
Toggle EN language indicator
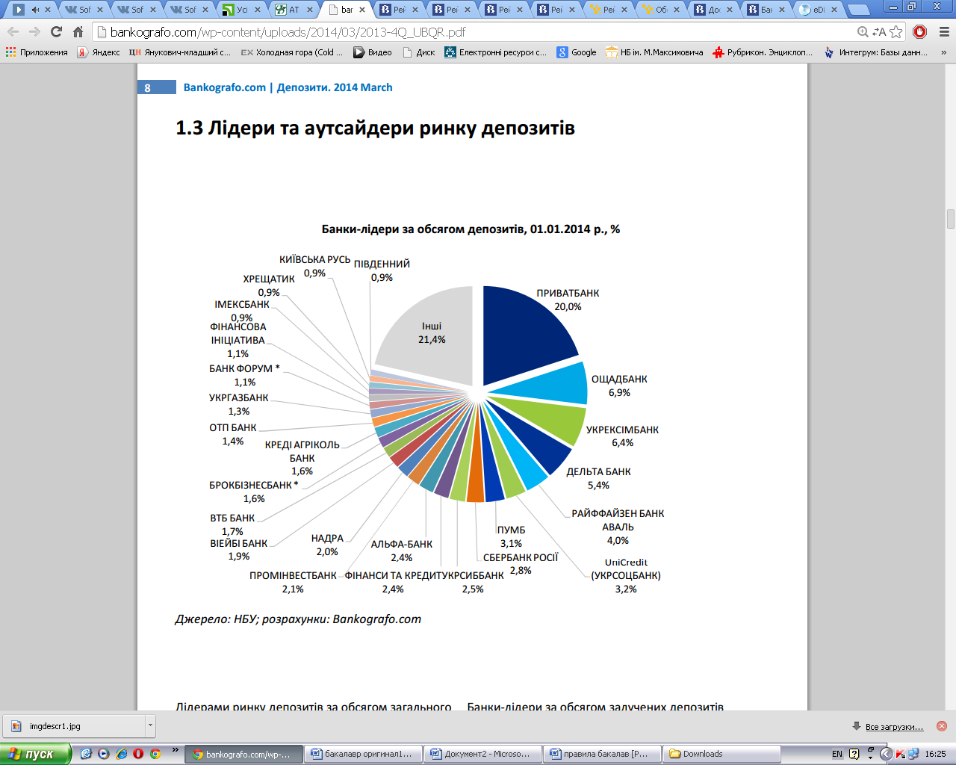836,754
